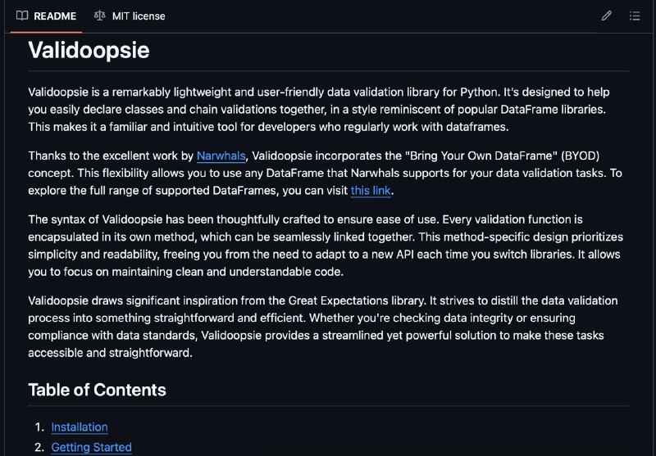Switch to the MIT license tab

point(130,16)
